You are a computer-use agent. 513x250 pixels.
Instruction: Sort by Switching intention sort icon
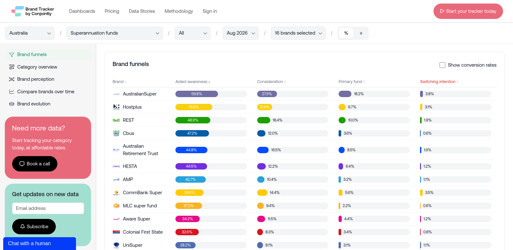pos(458,82)
